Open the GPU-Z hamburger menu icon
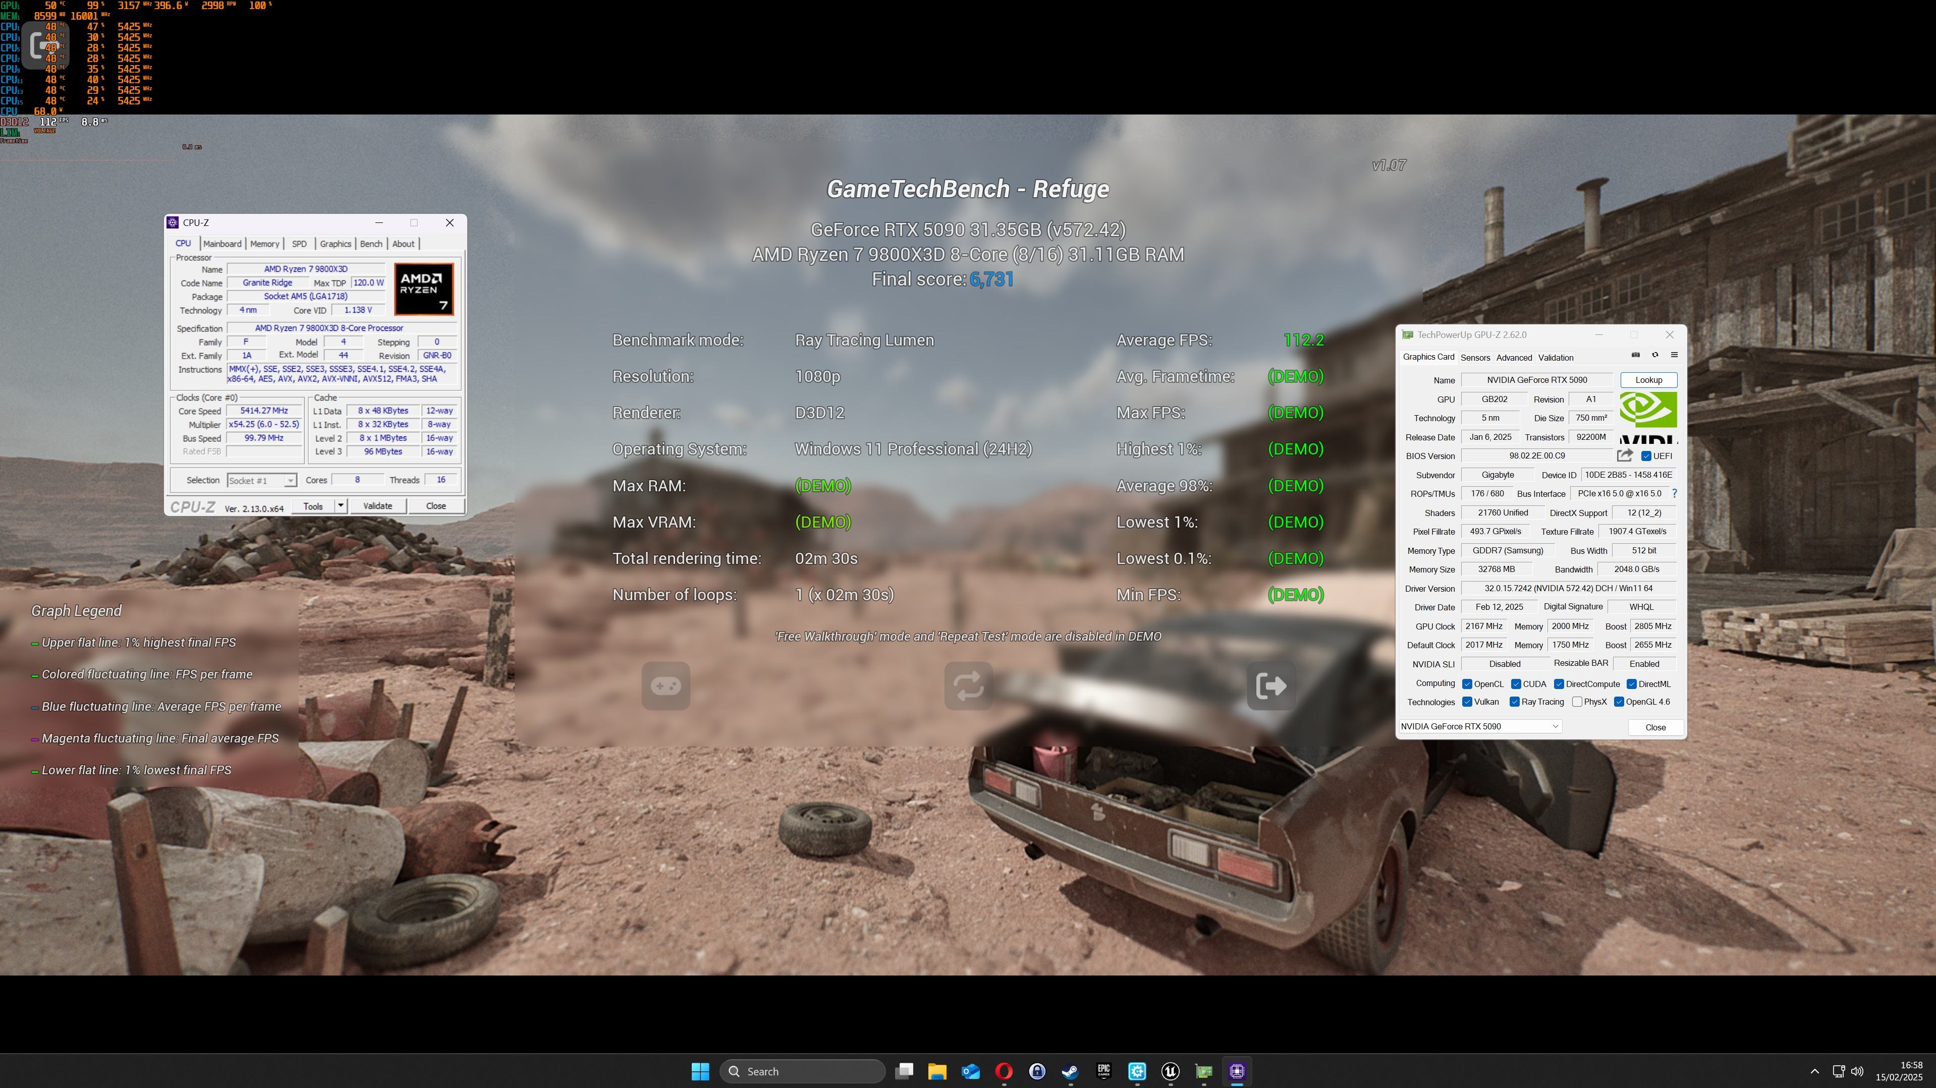The height and width of the screenshot is (1088, 1936). (x=1674, y=355)
